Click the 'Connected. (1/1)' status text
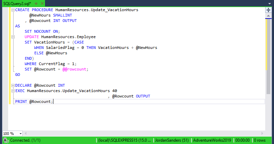The height and width of the screenshot is (144, 274). tap(25, 140)
